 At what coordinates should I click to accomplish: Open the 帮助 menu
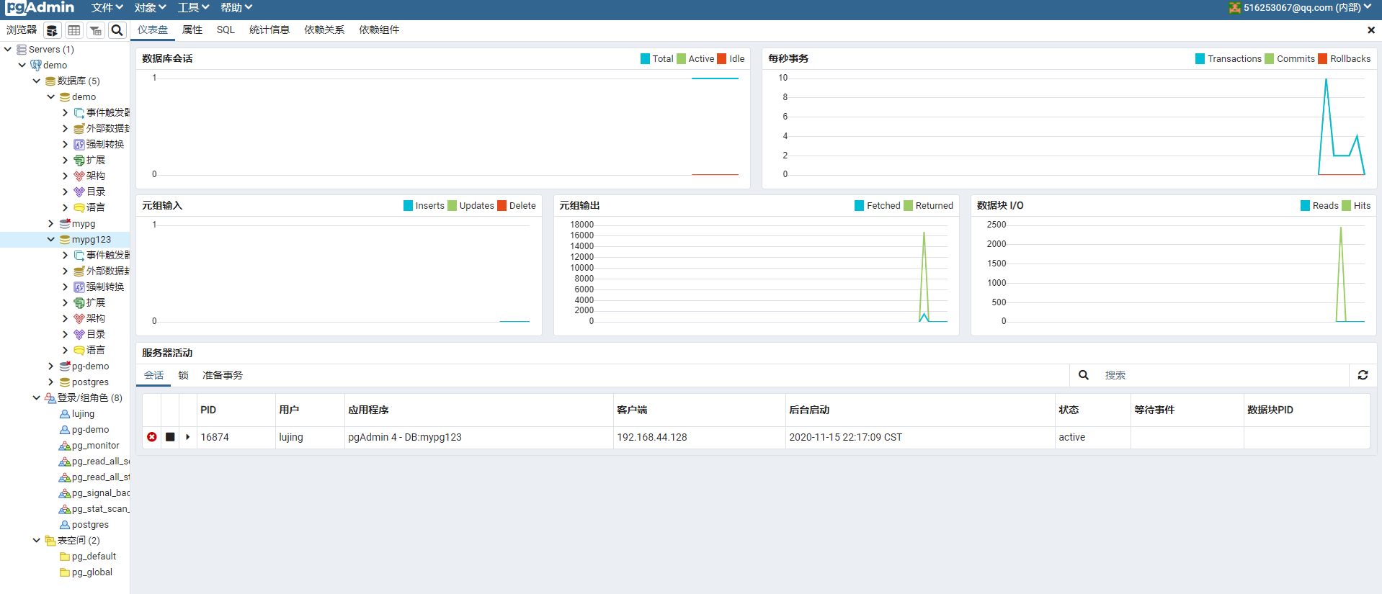[236, 8]
